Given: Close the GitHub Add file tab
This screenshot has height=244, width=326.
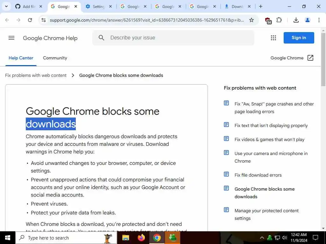Looking at the screenshot, I should pos(41,6).
